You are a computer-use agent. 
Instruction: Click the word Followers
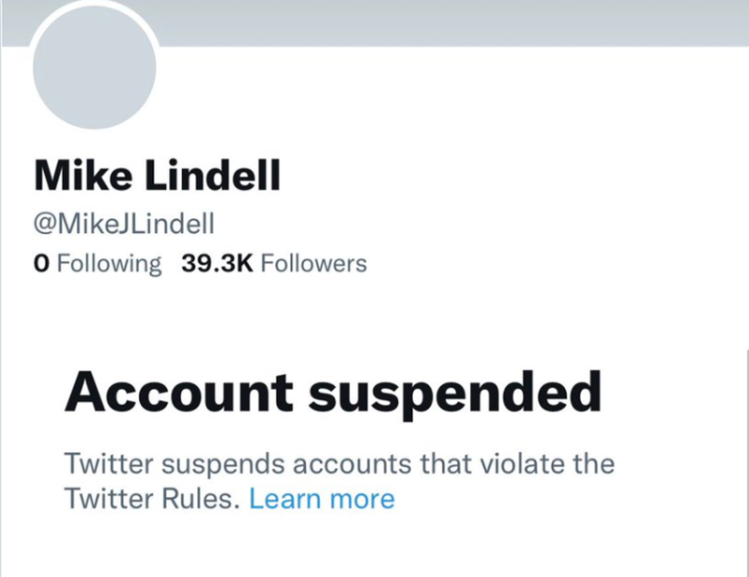[x=313, y=264]
